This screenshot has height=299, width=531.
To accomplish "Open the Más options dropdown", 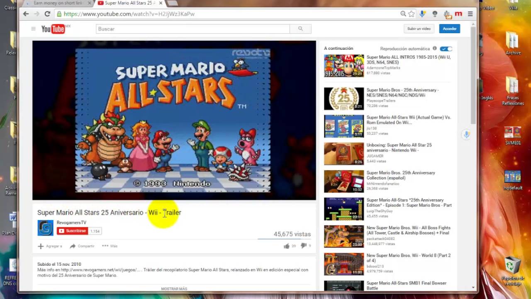I will [110, 246].
